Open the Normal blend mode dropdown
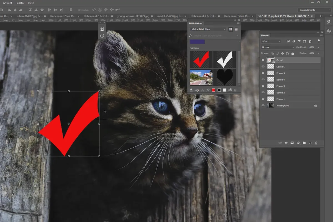Image resolution: width=333 pixels, height=222 pixels. 277,47
